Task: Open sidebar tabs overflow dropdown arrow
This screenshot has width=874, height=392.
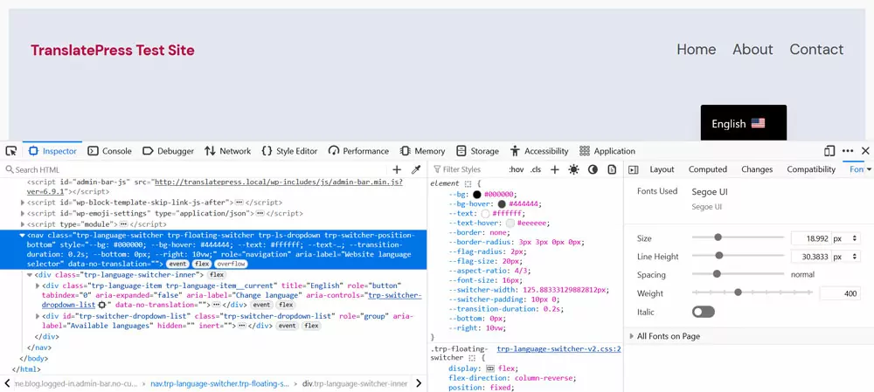Action: 869,170
